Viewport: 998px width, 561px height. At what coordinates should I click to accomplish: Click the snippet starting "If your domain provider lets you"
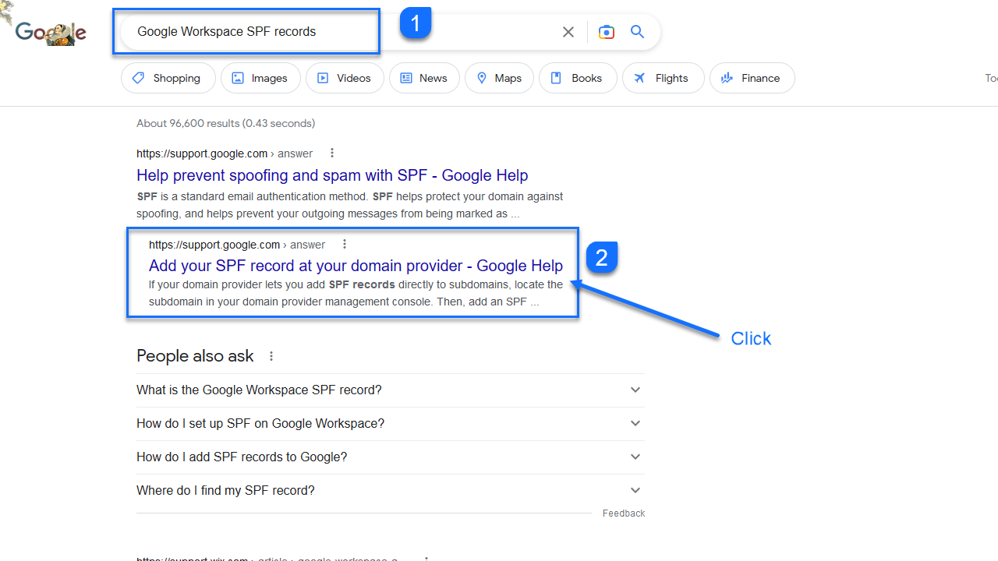click(x=356, y=293)
